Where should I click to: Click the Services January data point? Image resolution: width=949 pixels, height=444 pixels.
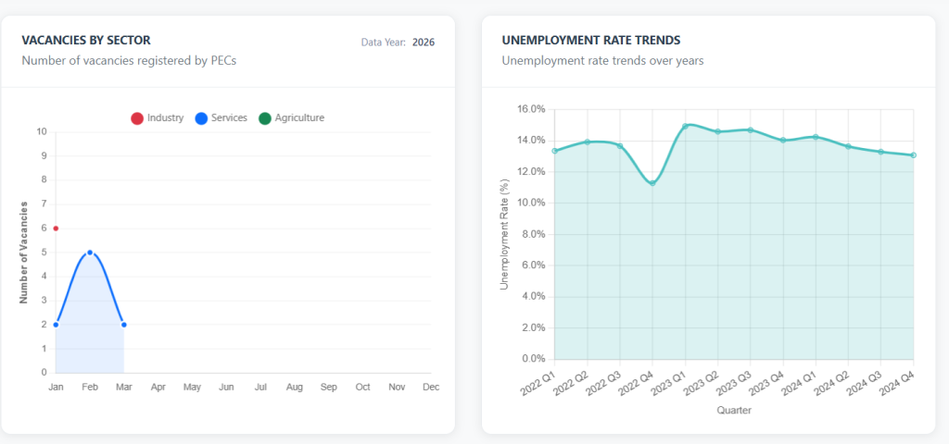coord(56,325)
